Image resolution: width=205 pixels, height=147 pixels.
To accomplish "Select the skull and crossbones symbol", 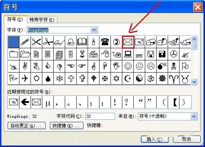I will (x=174, y=66).
